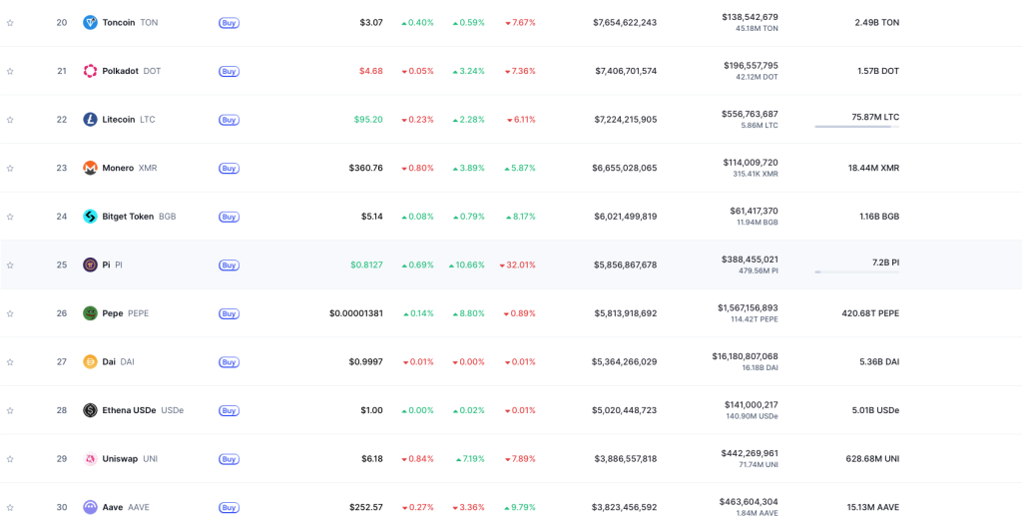Click Ethena USDe supply 5.01B USDe
Image resolution: width=1022 pixels, height=529 pixels.
873,410
